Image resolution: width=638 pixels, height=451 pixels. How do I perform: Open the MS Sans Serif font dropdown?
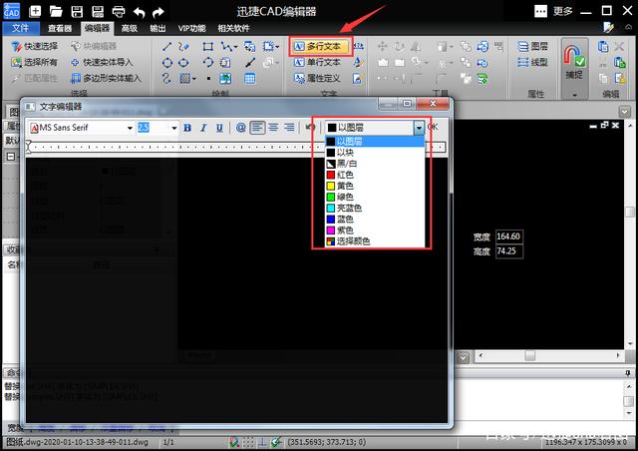tap(130, 128)
